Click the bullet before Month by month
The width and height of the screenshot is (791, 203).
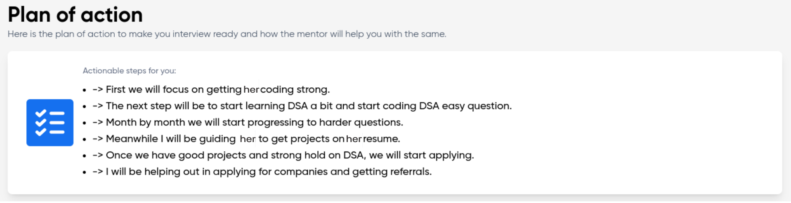click(x=84, y=123)
